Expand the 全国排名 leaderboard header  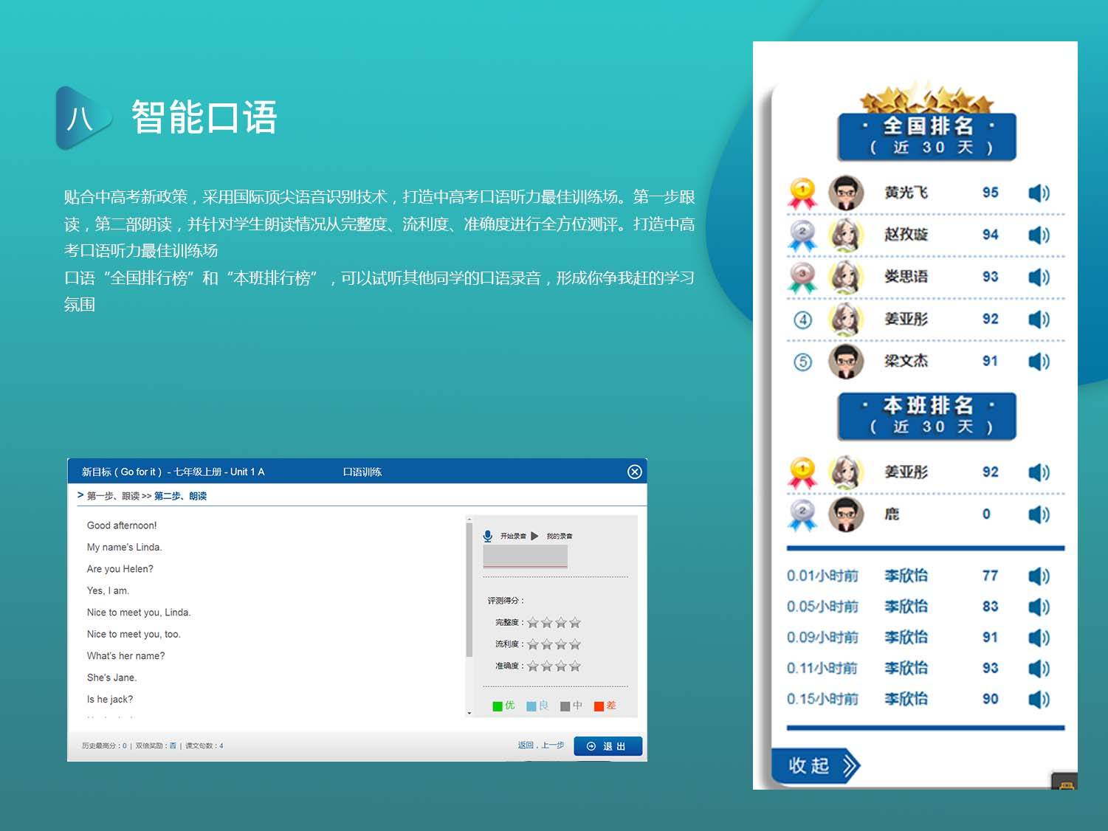pos(927,135)
